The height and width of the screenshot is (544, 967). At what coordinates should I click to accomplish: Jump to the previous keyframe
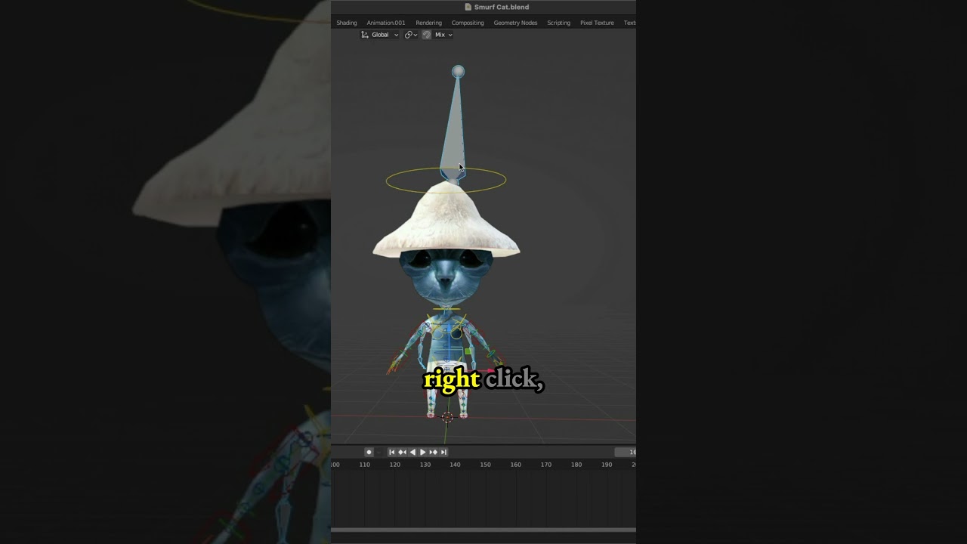tap(402, 452)
